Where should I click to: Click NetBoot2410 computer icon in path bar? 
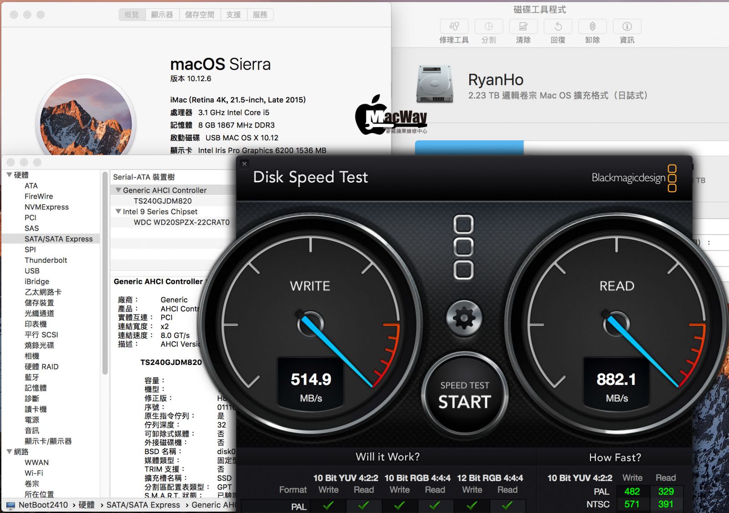10,505
